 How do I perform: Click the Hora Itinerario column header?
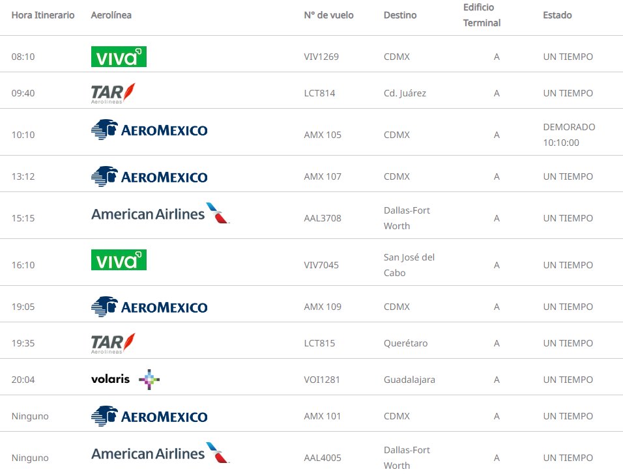[43, 15]
